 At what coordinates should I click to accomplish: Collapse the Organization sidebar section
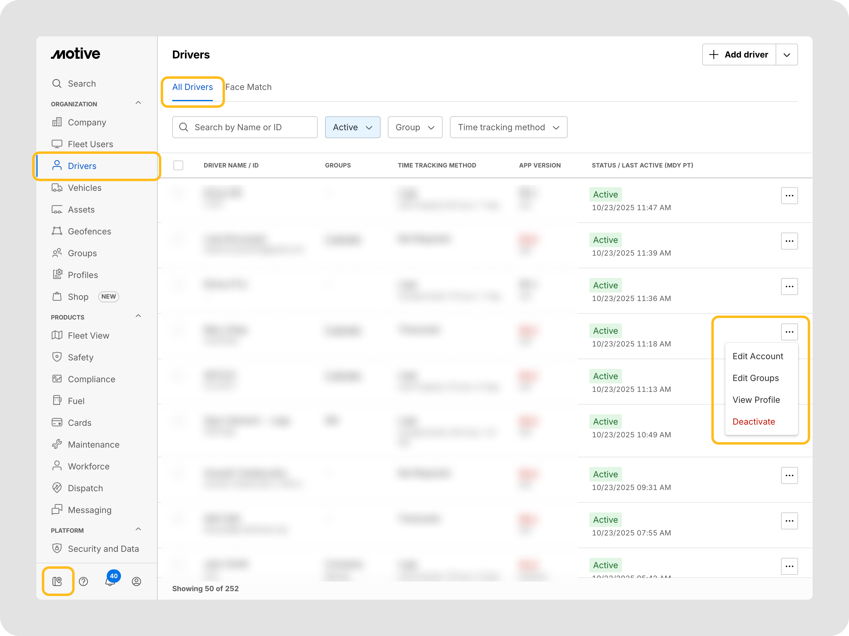[x=138, y=103]
